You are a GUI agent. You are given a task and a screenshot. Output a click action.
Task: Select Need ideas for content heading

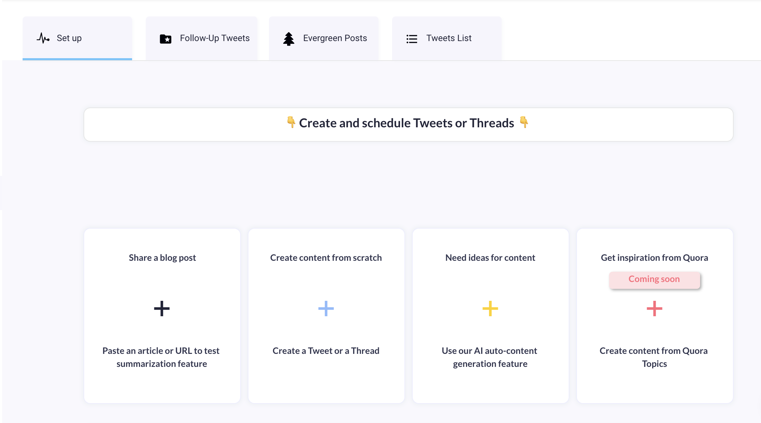(x=490, y=258)
